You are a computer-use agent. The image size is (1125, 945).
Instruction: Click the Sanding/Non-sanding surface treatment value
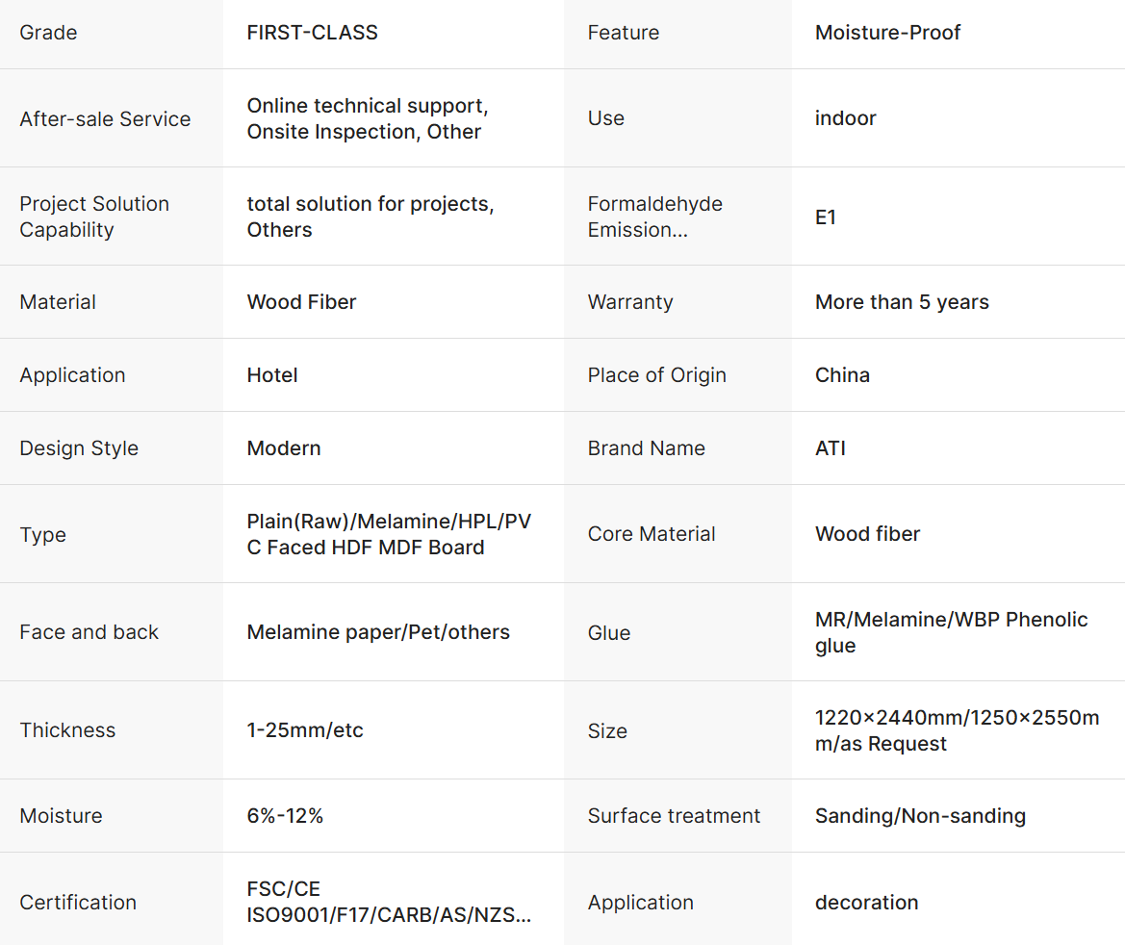(921, 816)
